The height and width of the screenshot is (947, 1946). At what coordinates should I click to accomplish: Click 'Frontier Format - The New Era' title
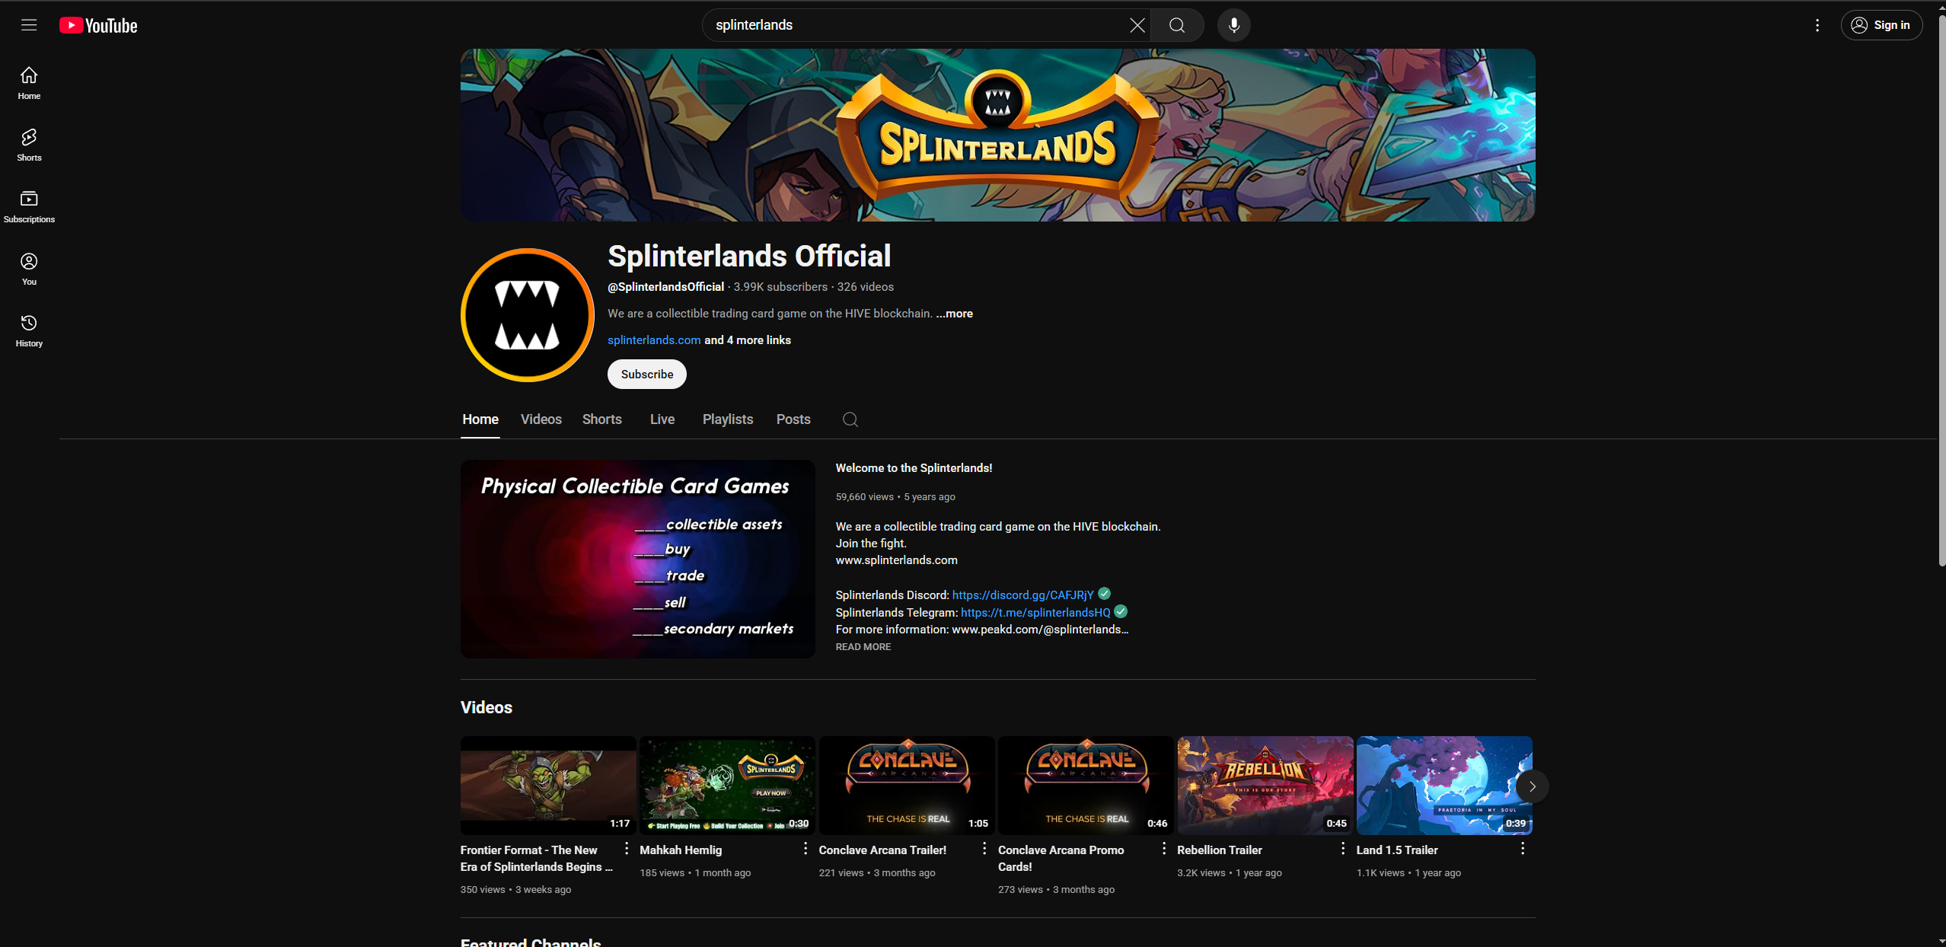tap(536, 858)
